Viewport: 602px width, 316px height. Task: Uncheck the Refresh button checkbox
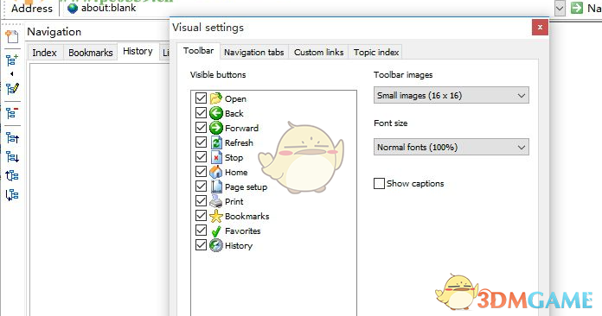click(x=201, y=142)
